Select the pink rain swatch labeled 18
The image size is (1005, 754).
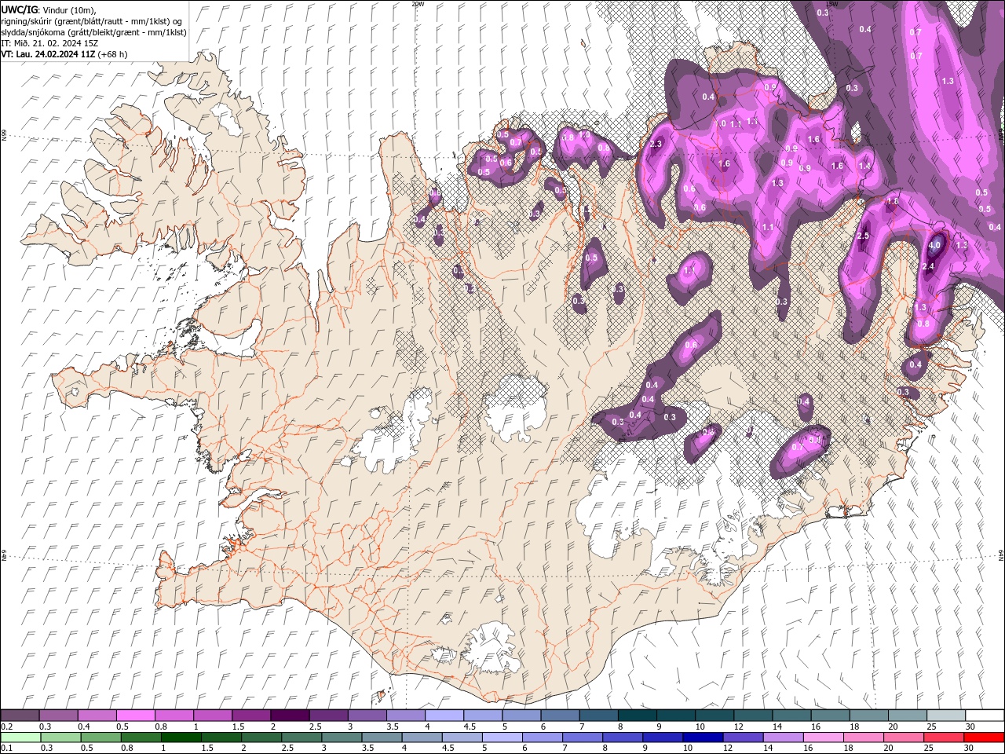tap(864, 738)
